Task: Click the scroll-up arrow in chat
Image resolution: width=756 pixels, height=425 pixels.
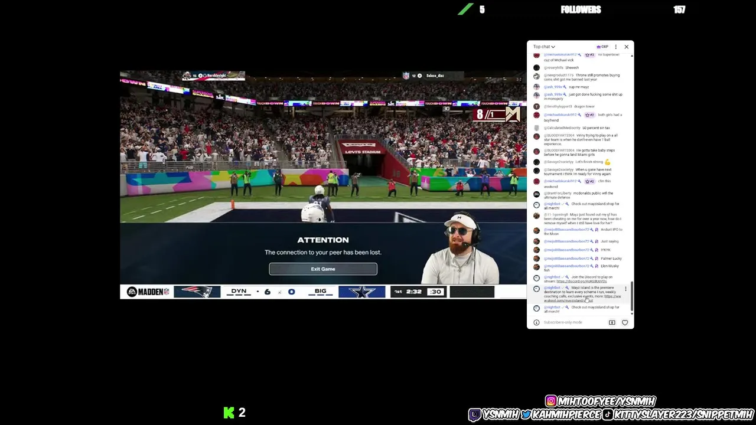Action: pyautogui.click(x=632, y=55)
